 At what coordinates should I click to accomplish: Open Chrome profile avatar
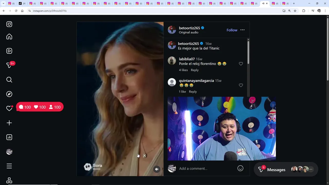[319, 11]
